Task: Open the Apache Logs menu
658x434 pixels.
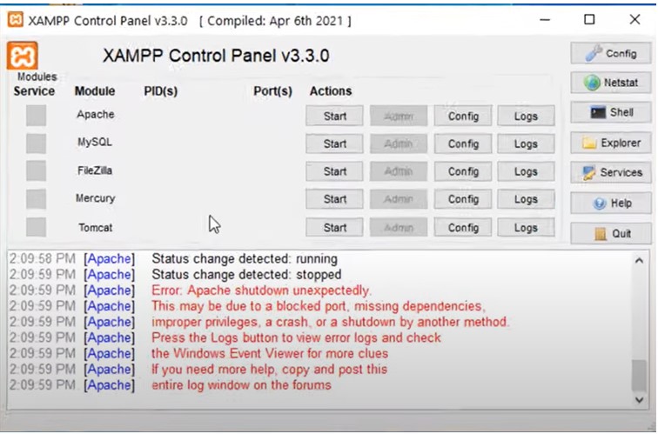Action: (x=526, y=116)
